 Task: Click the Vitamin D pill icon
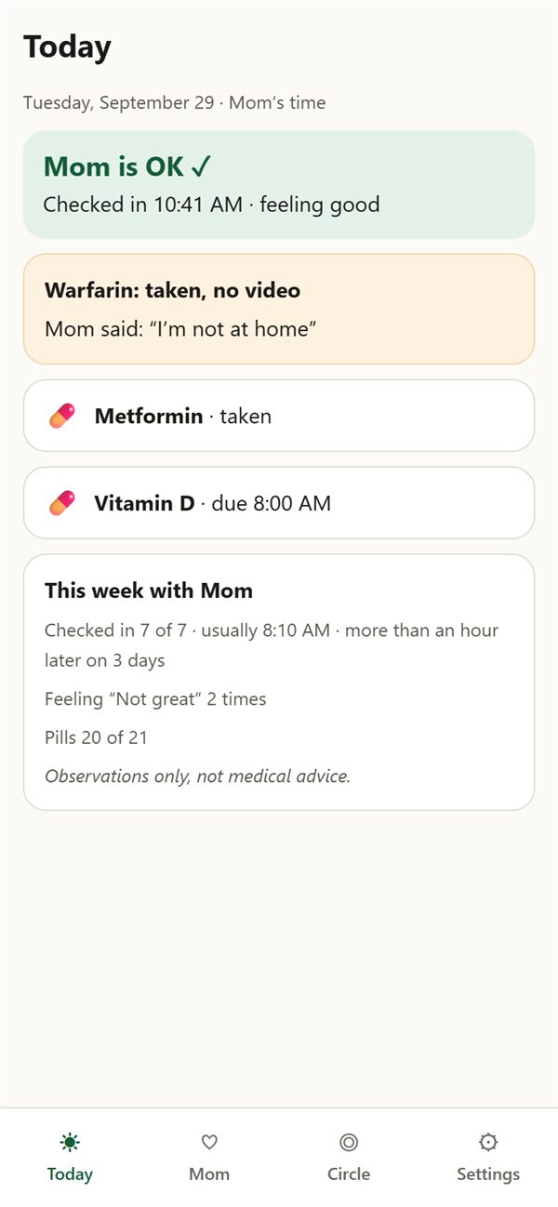61,503
